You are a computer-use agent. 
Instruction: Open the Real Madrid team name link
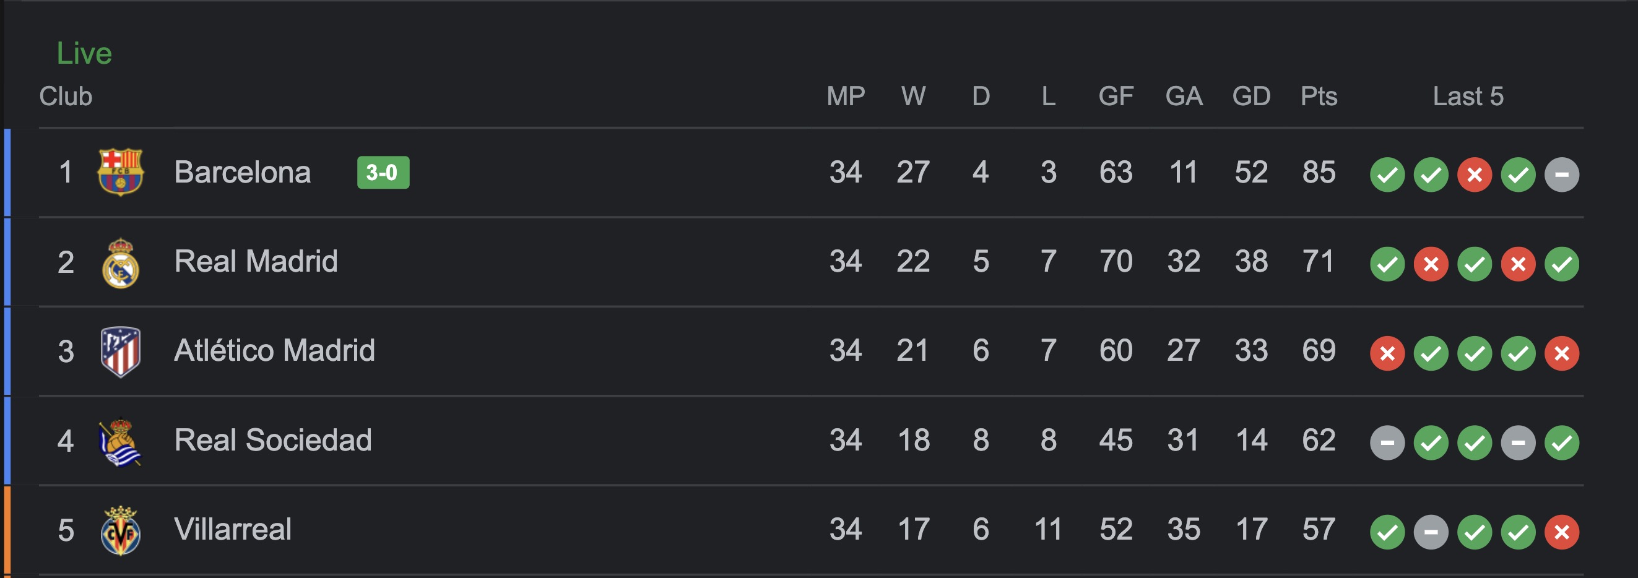tap(256, 261)
